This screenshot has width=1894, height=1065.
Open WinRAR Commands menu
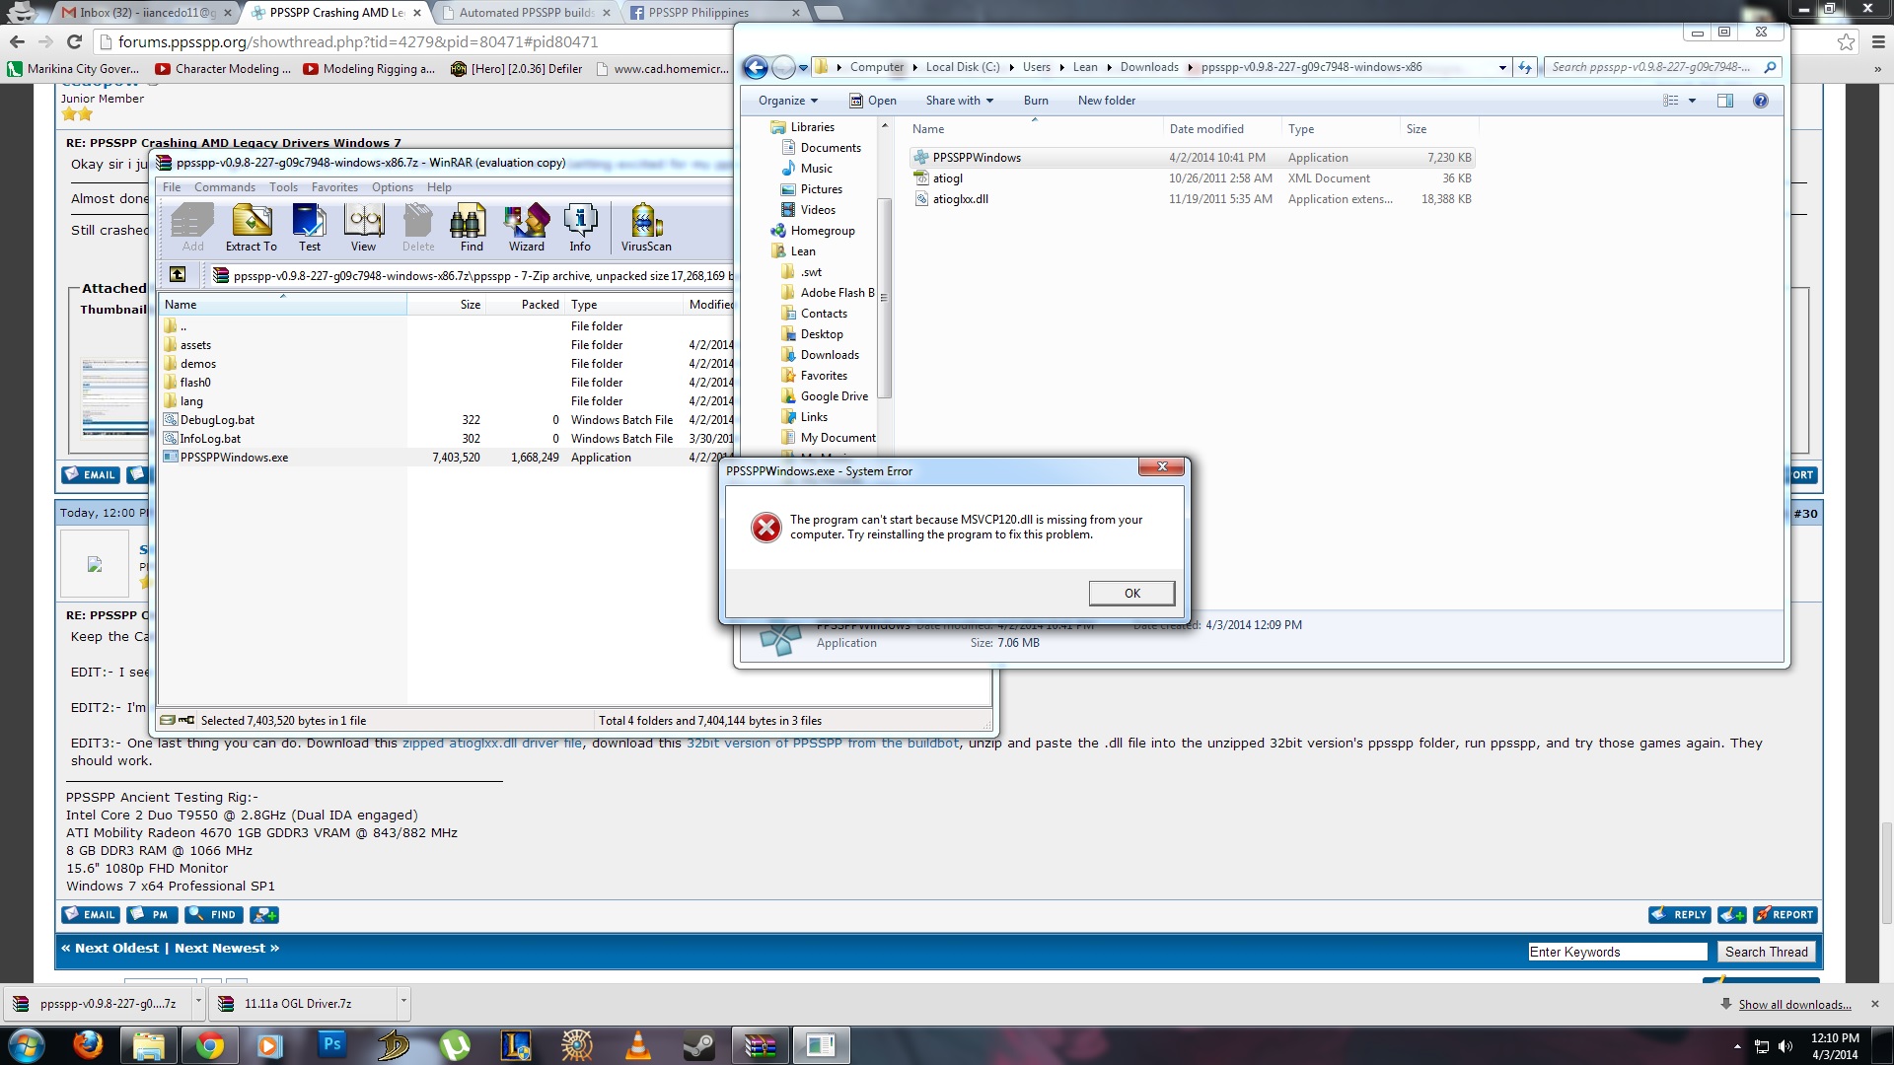224,187
